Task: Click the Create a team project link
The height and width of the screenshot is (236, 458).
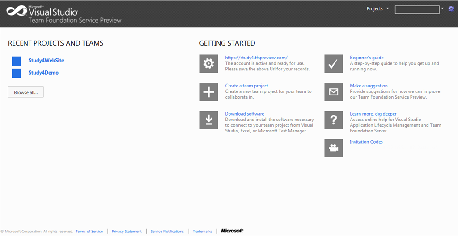Action: [246, 86]
